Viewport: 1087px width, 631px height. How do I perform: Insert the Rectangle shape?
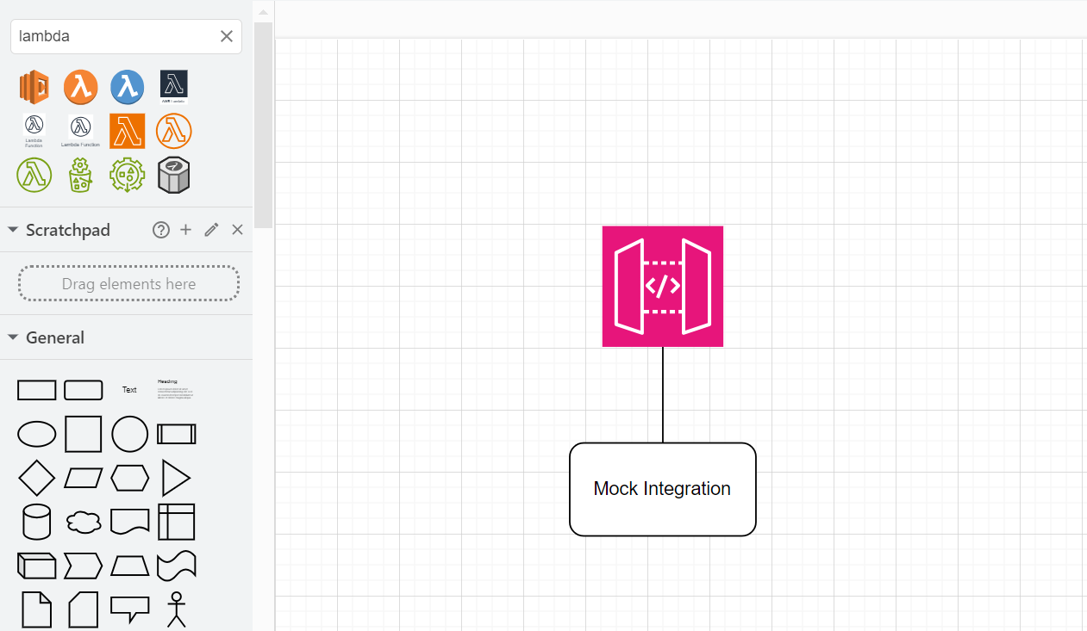[37, 390]
